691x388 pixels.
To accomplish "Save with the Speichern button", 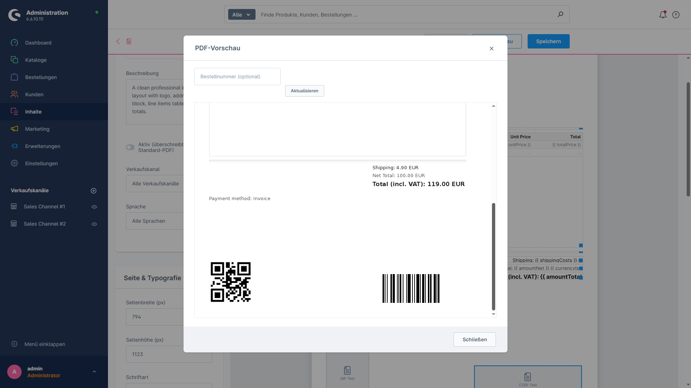I will pyautogui.click(x=548, y=41).
